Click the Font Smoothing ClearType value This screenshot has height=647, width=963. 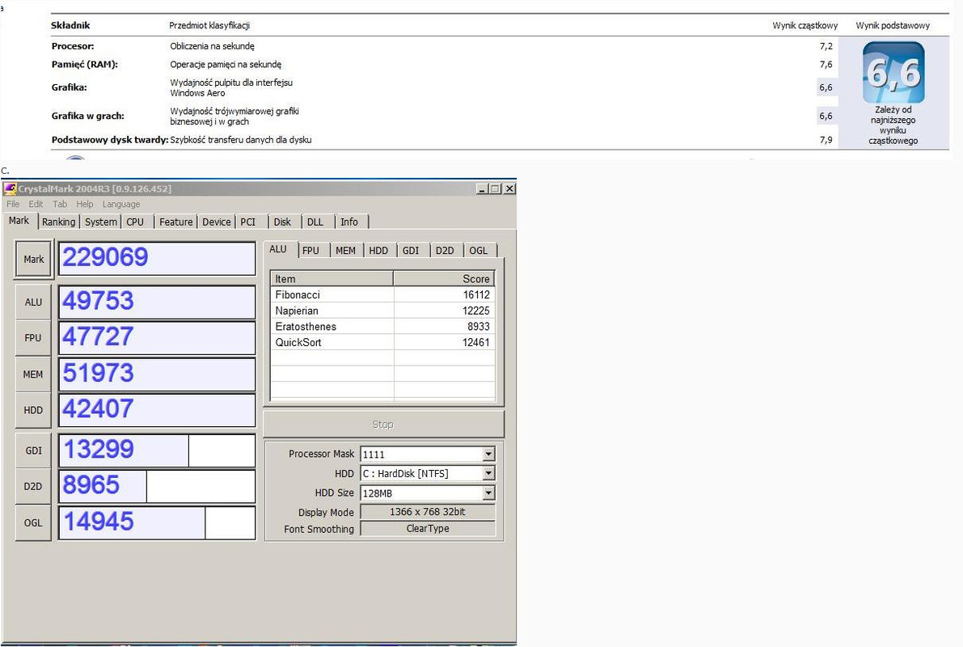click(428, 528)
